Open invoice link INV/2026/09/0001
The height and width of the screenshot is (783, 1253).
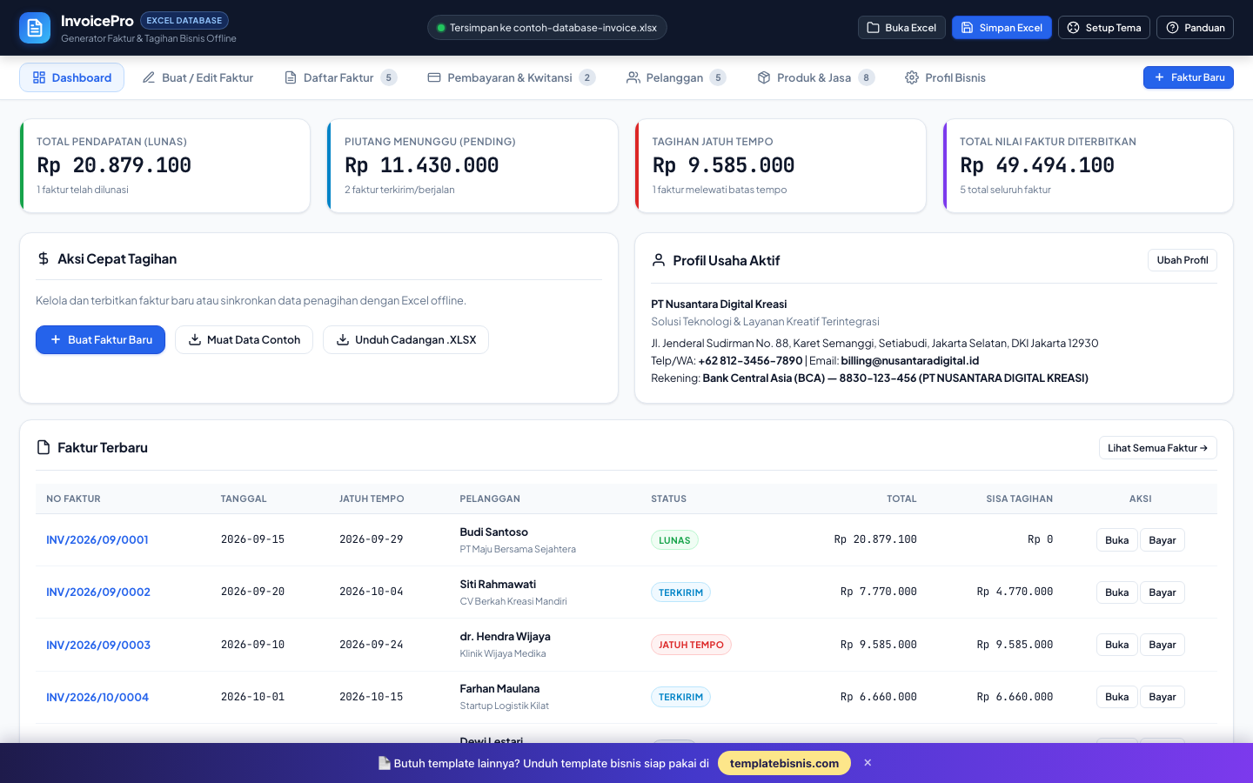pos(97,540)
